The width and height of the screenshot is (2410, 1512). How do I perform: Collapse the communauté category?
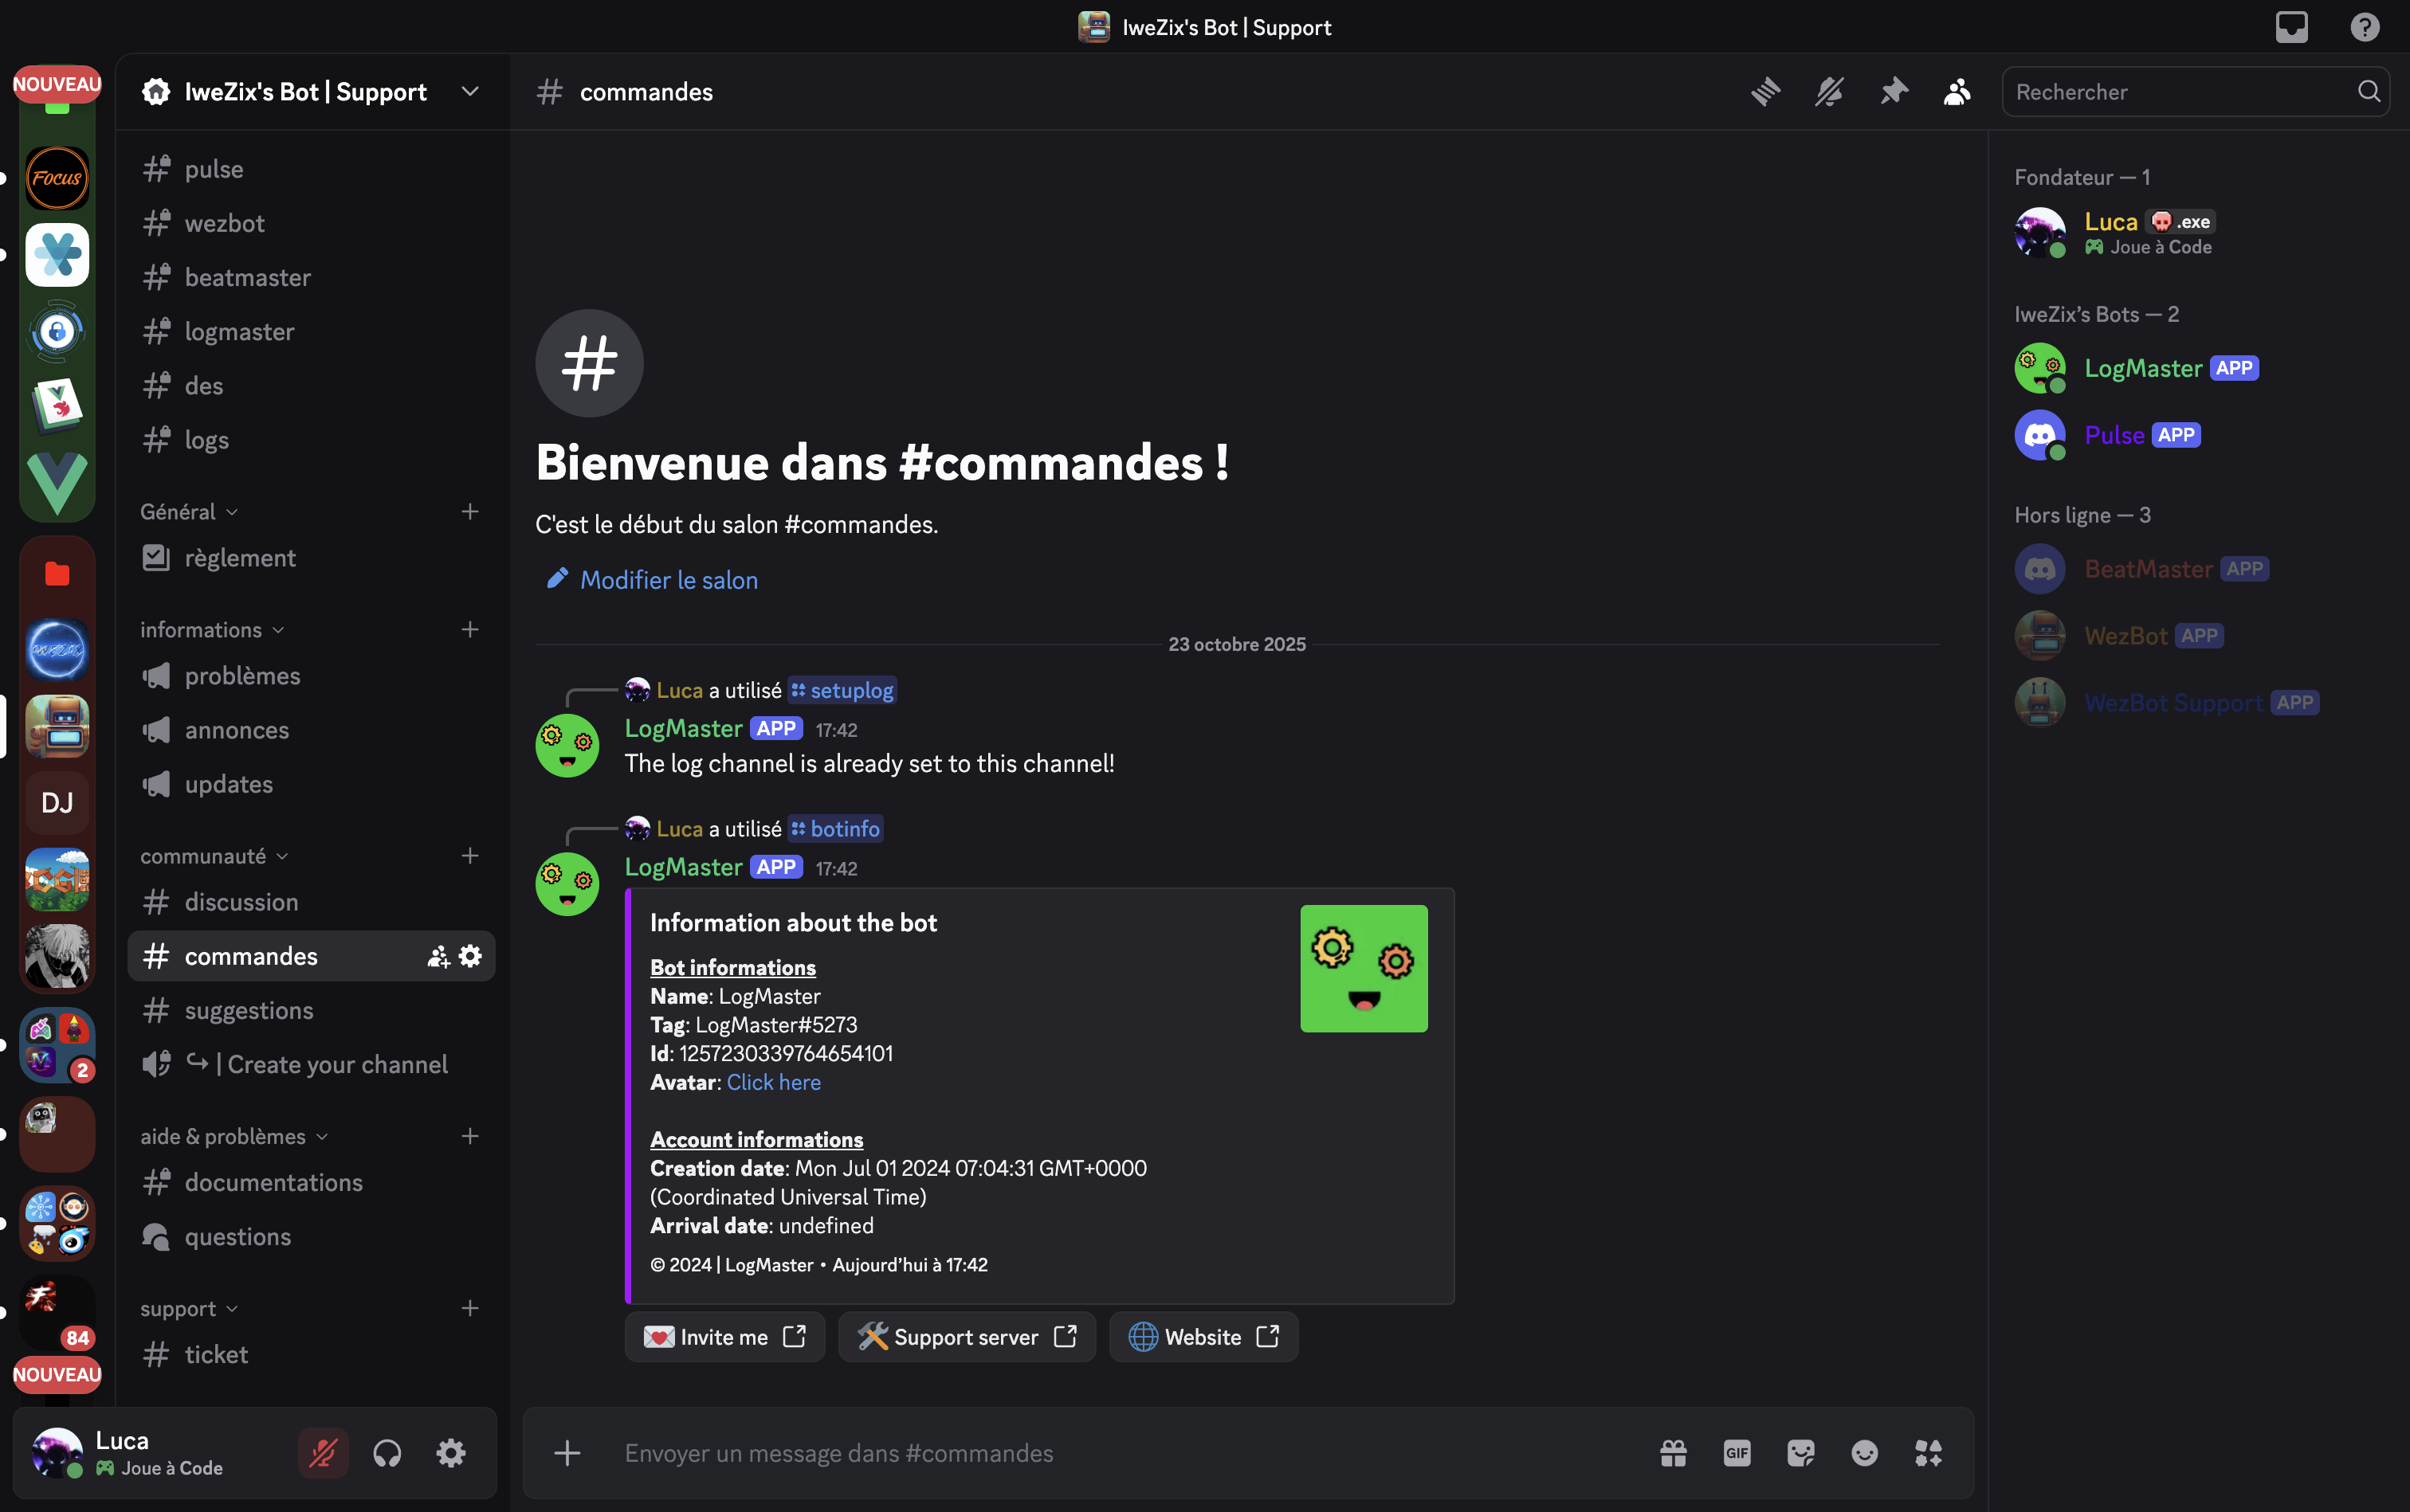click(x=213, y=856)
